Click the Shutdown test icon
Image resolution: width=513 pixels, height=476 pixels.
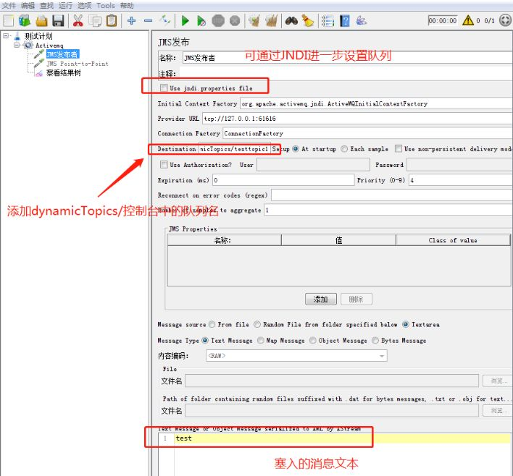click(235, 21)
